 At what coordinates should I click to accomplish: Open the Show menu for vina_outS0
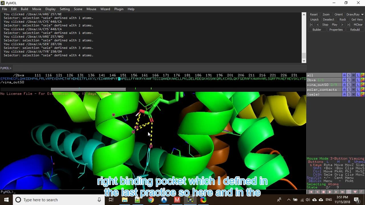click(x=348, y=85)
